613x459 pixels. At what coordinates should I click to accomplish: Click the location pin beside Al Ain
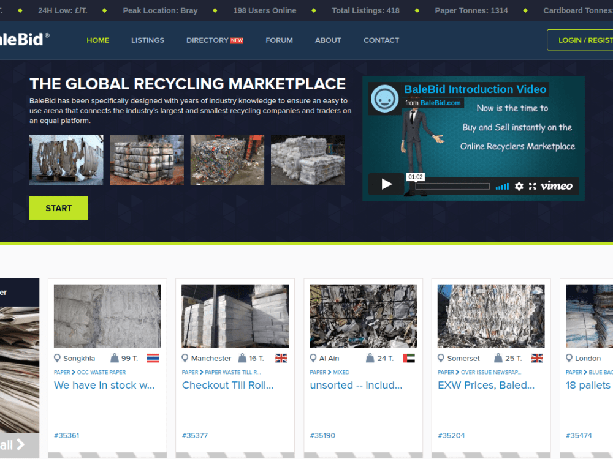(313, 358)
